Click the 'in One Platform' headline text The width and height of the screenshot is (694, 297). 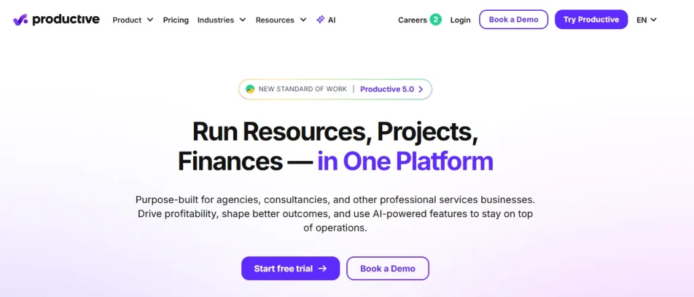tap(405, 161)
